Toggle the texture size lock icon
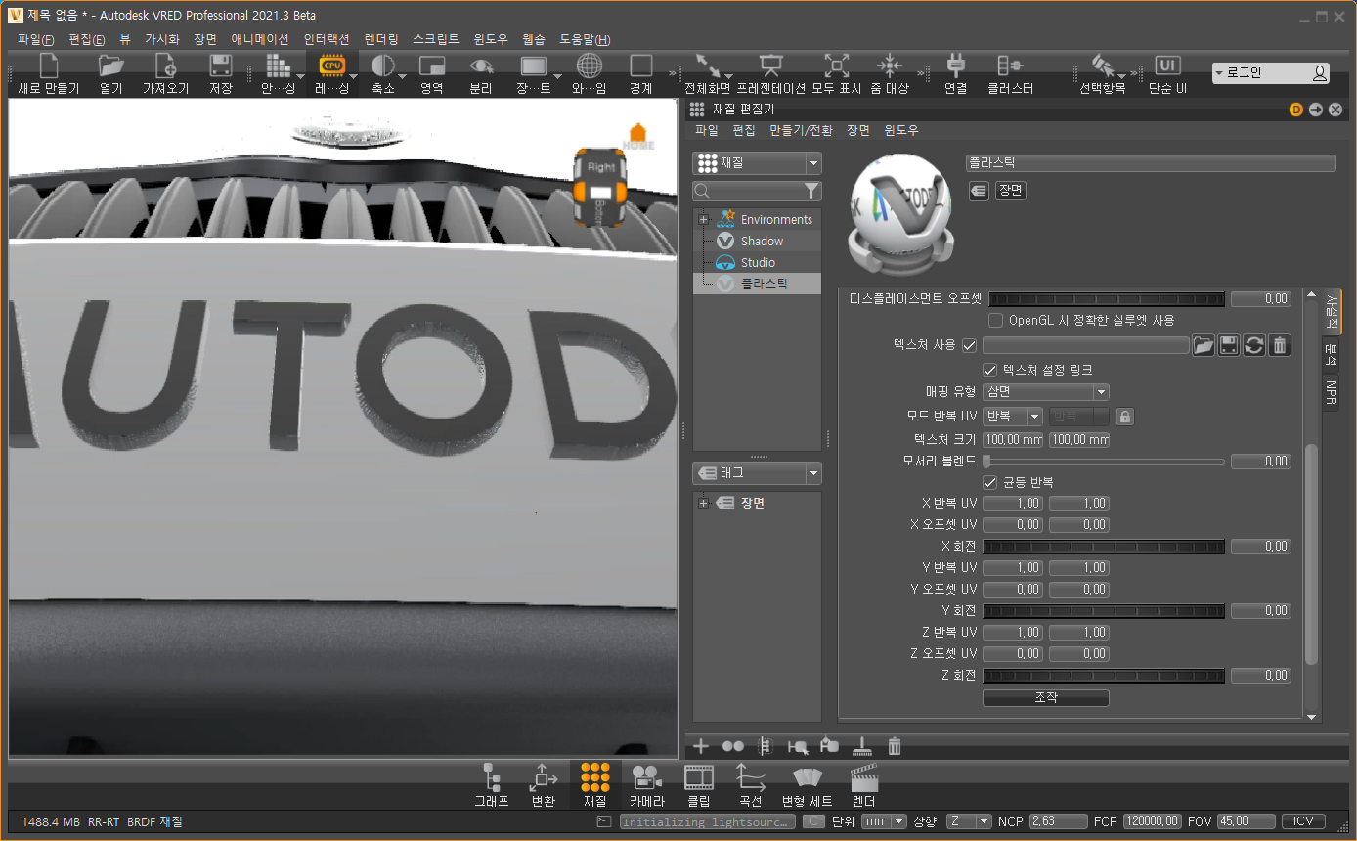 coord(1125,417)
